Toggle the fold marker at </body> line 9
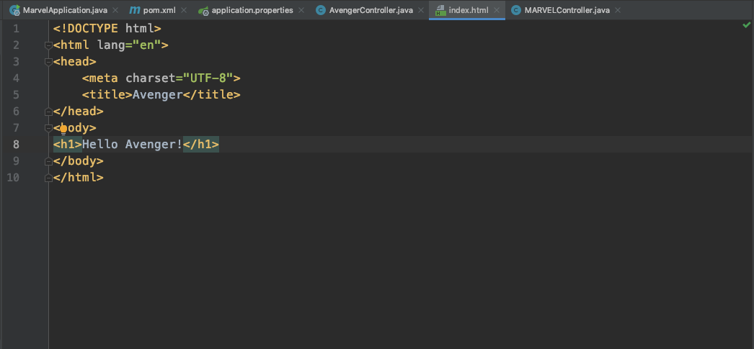This screenshot has height=349, width=754. 48,161
